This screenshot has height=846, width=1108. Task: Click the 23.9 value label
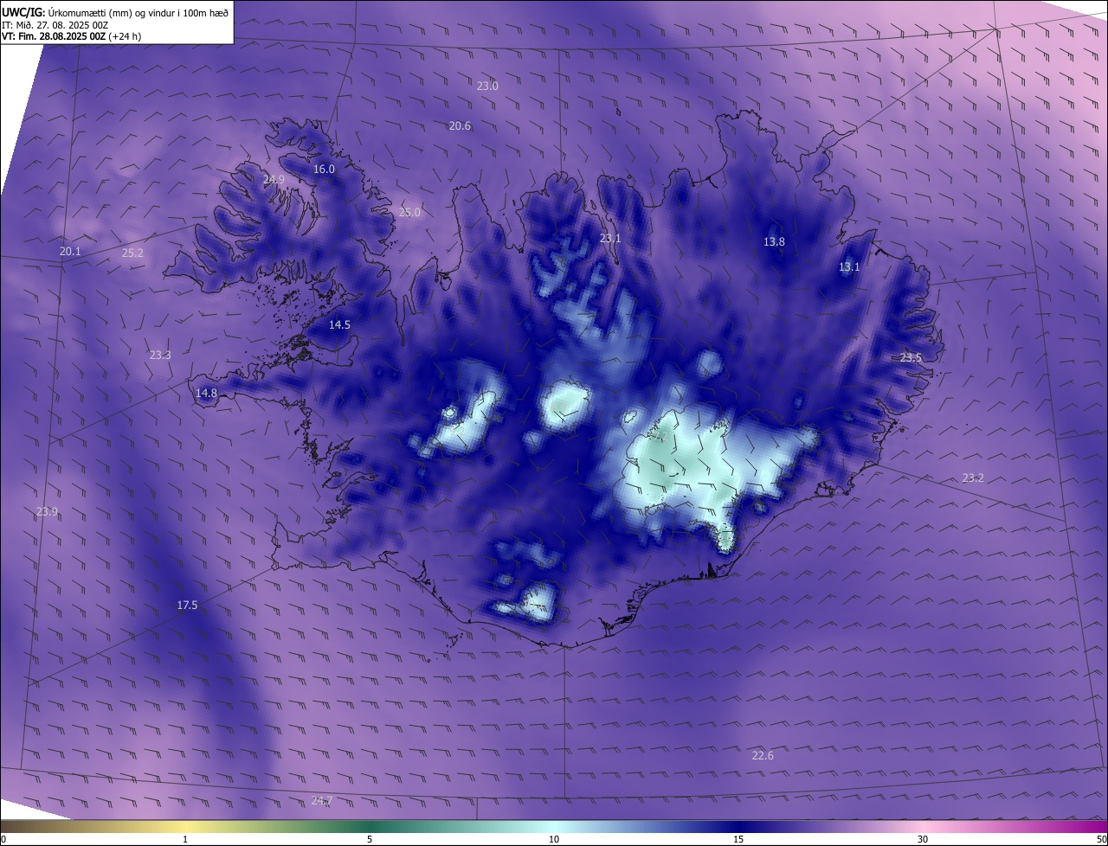click(47, 511)
